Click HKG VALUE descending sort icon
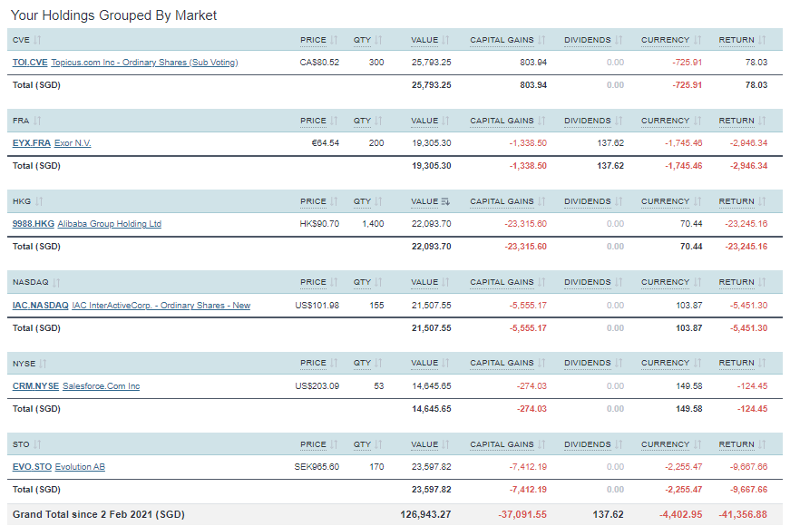 click(x=445, y=201)
